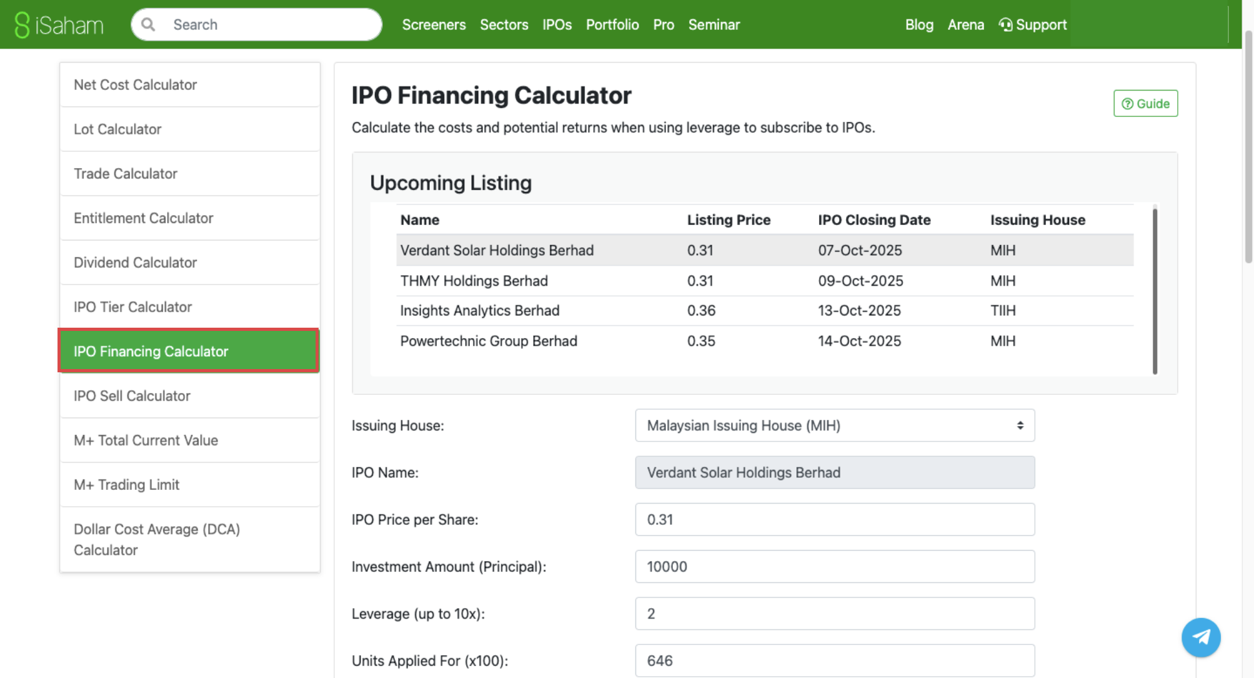Open the Sectors menu
The width and height of the screenshot is (1254, 678).
(x=504, y=25)
